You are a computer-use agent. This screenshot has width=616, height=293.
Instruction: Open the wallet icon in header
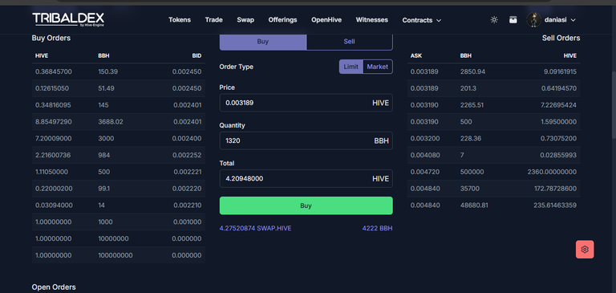tap(513, 19)
